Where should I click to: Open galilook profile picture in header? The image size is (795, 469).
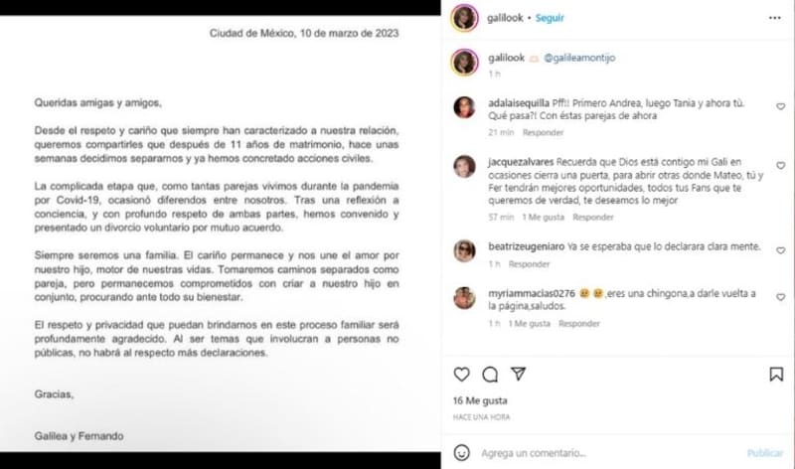(x=464, y=18)
